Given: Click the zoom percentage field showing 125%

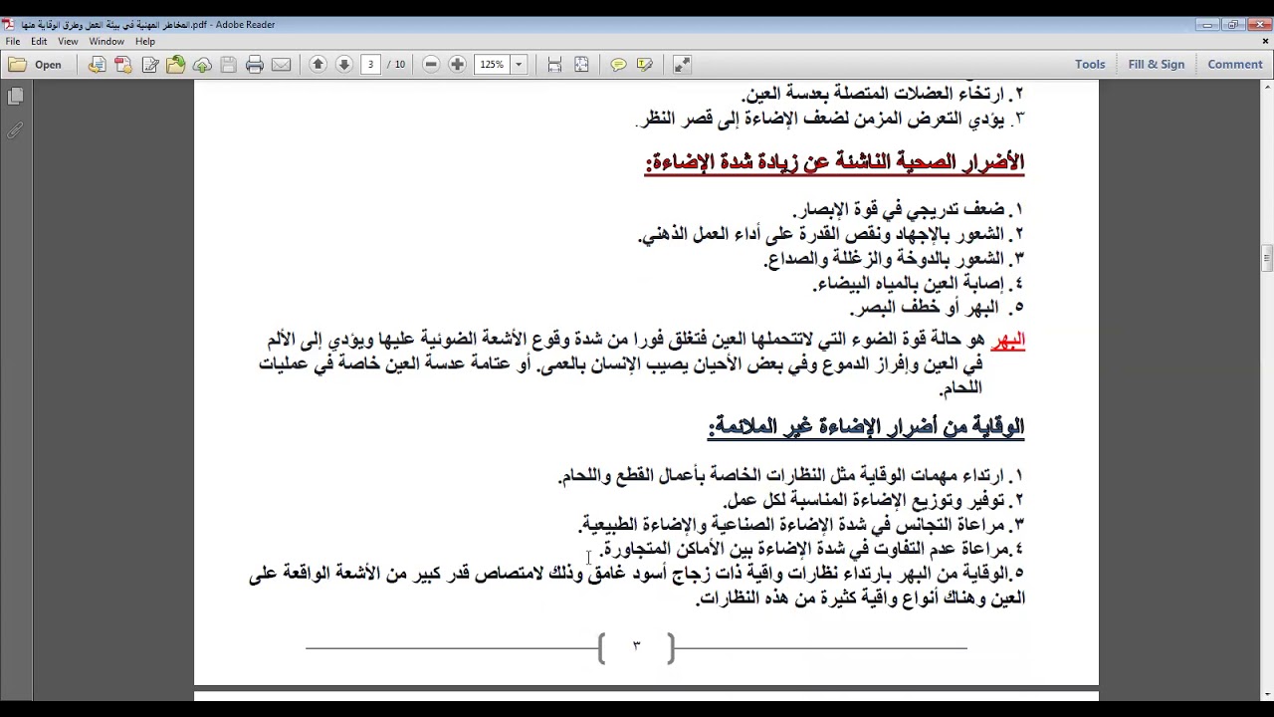Looking at the screenshot, I should [493, 65].
